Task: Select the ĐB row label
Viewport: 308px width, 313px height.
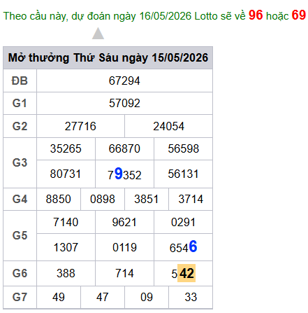Action: tap(20, 81)
